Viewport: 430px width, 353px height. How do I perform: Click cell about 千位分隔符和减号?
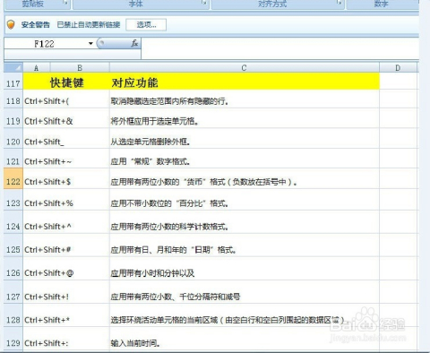[245, 292]
